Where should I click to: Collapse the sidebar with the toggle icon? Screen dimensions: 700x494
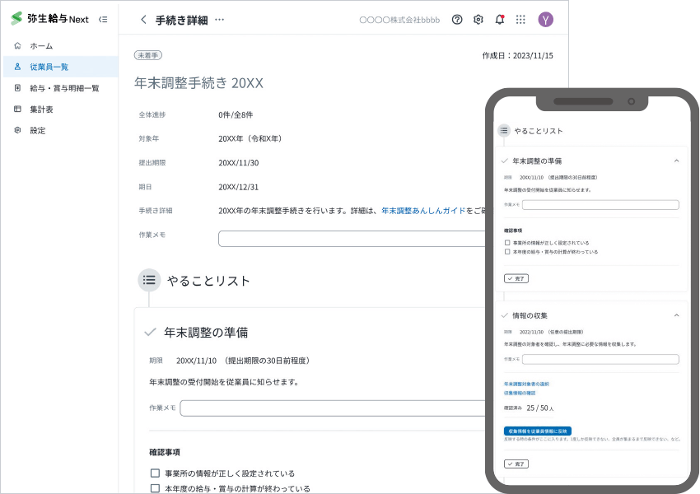[x=102, y=19]
